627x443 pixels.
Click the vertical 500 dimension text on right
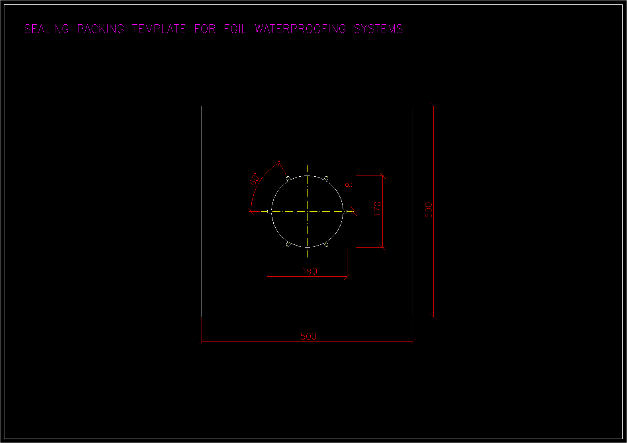[x=429, y=210]
